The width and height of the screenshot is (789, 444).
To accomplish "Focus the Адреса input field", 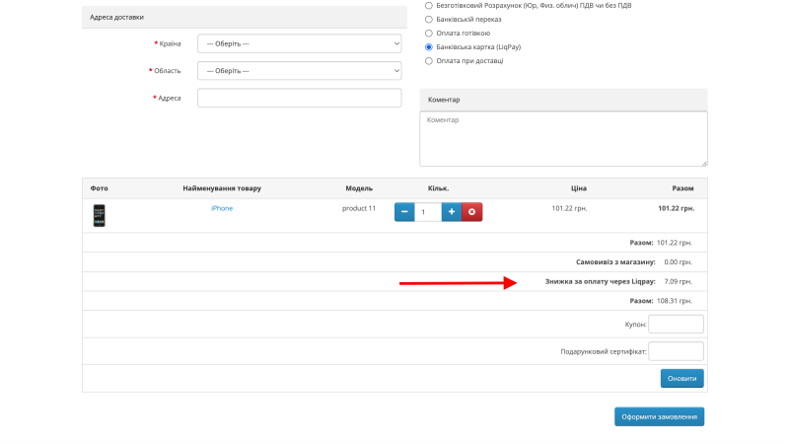I will [x=300, y=98].
